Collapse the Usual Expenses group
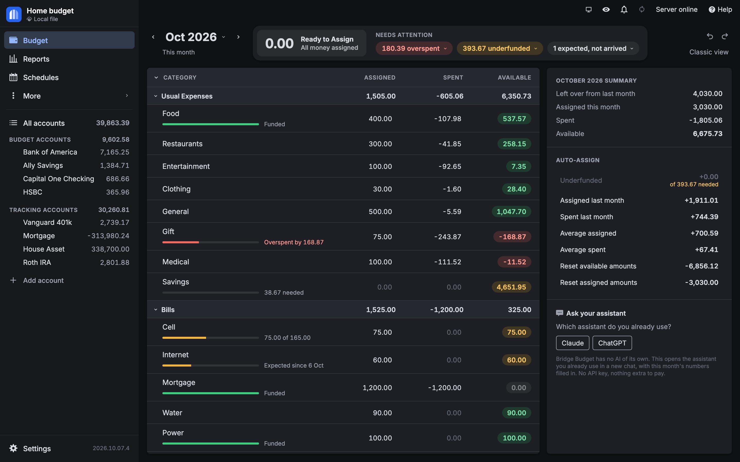 [x=156, y=96]
